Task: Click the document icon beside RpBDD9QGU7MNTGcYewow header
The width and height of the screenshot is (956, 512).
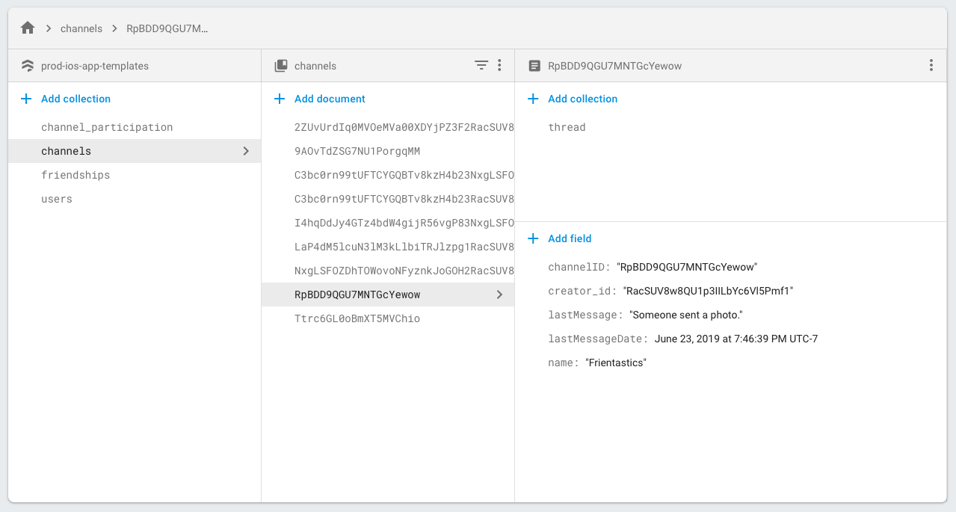Action: click(534, 66)
